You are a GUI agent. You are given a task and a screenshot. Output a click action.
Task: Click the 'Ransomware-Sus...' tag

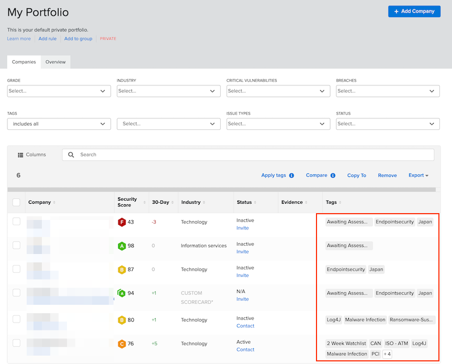coord(411,320)
